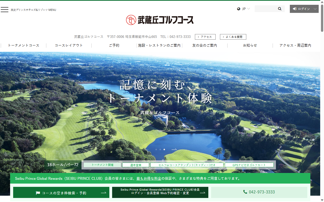The width and height of the screenshot is (324, 202).
Task: Open the ご予約 menu item
Action: pos(114,45)
